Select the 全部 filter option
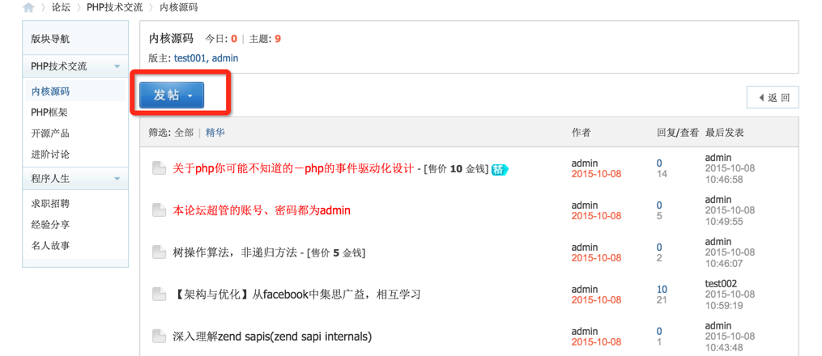 click(x=184, y=133)
